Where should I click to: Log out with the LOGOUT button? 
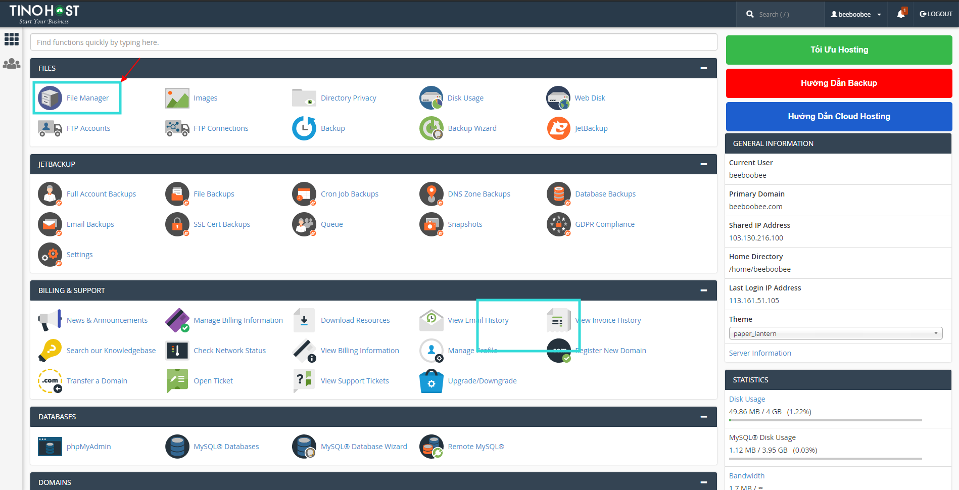pos(936,14)
